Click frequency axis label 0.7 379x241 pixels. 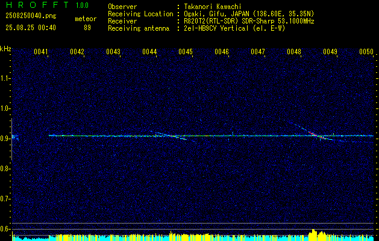(5, 199)
